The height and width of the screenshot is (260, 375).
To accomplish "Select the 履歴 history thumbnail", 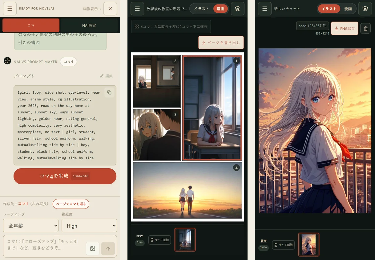I will click(x=309, y=245).
